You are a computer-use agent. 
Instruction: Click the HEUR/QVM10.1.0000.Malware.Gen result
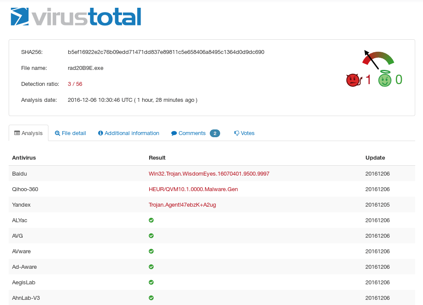[193, 189]
